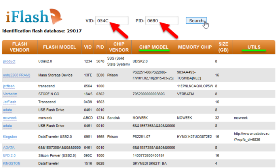Image resolution: width=277 pixels, height=168 pixels.
Task: Click 'HYNIX H27UCG8T2E2' memory chip cell
Action: point(194,137)
